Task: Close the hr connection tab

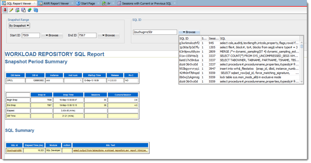Action: point(114,3)
